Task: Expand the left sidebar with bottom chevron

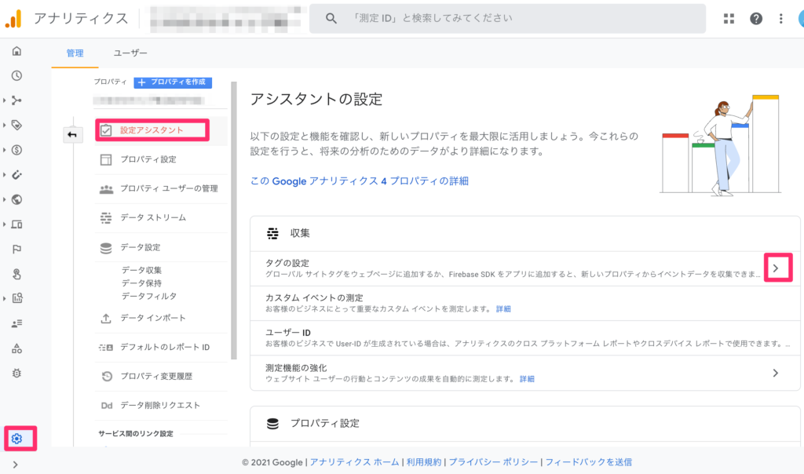Action: (x=16, y=465)
